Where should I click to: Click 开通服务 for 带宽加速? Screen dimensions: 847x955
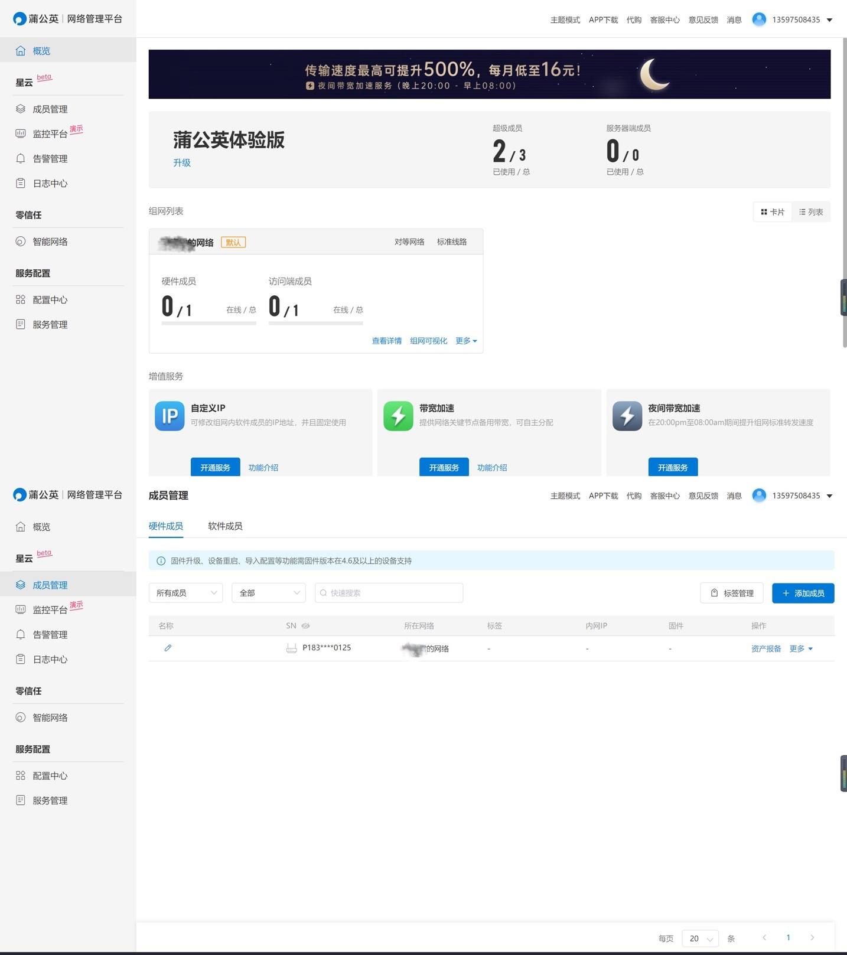click(x=444, y=467)
